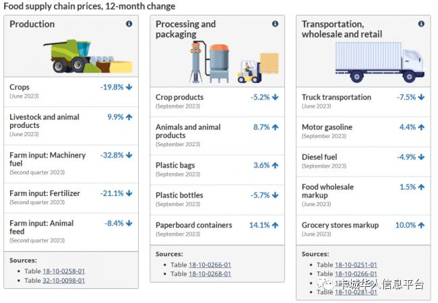Open Table 18-10-0268-01 source link

tap(210, 274)
